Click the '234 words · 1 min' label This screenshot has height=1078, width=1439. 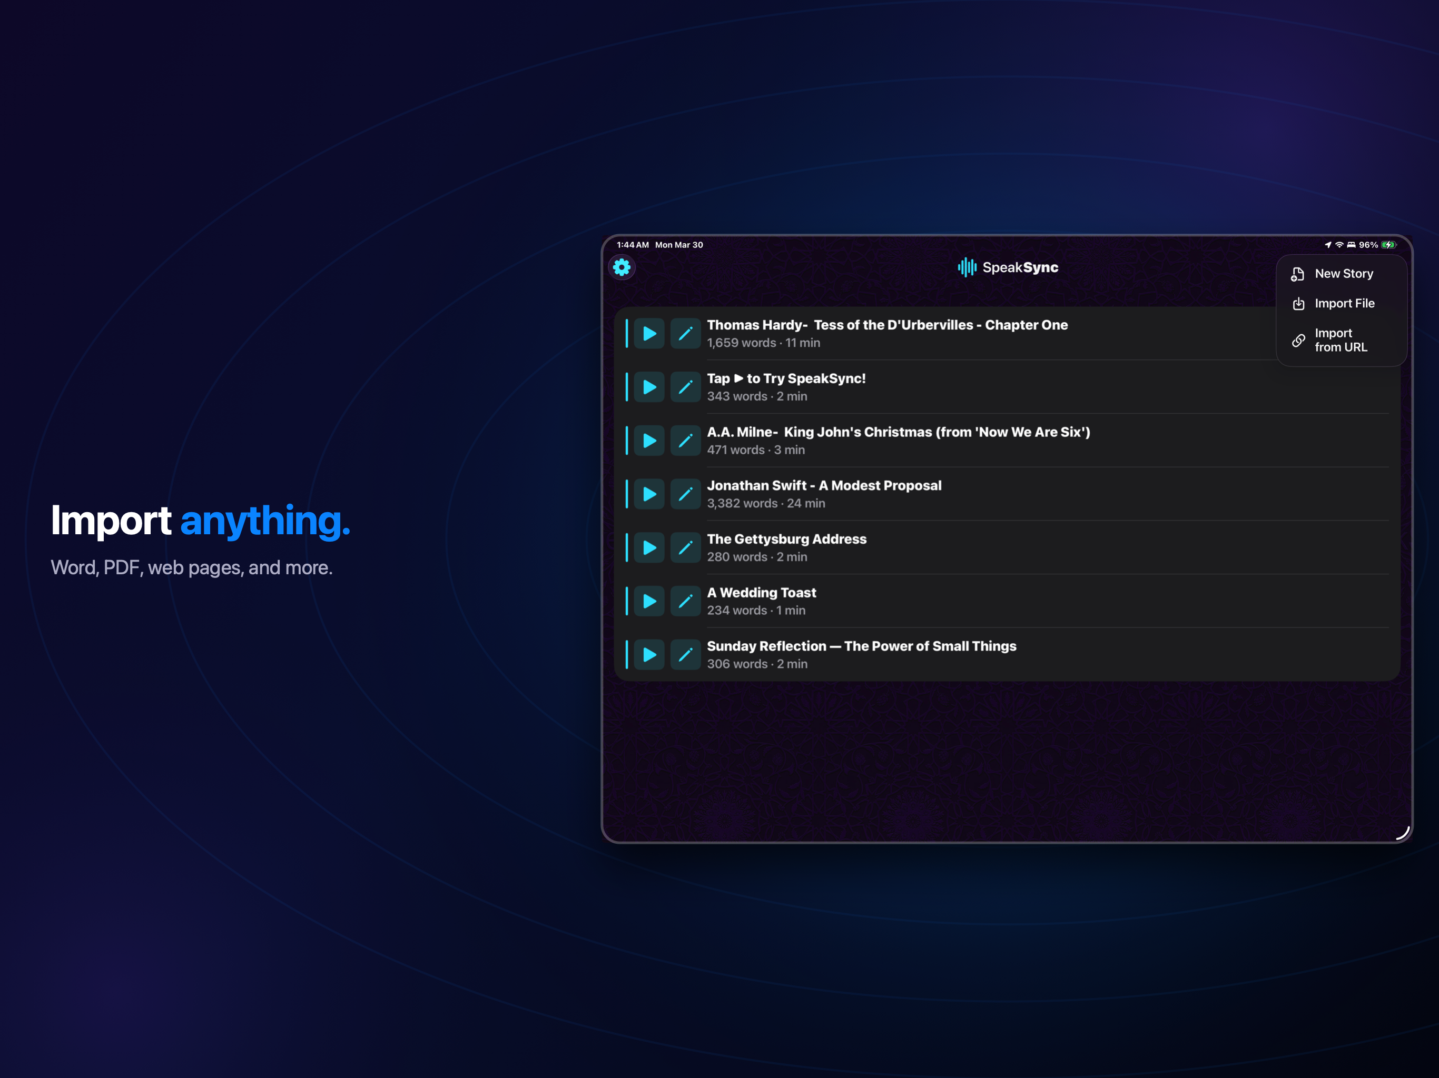(x=756, y=611)
